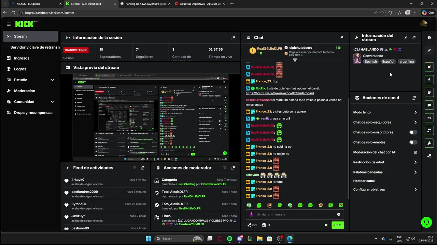Pop out the Información del stream panel
Screen dimensions: 437x245
pyautogui.click(x=414, y=38)
